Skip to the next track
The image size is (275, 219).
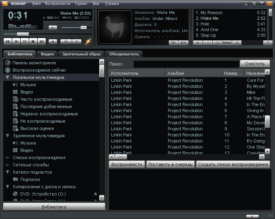[x=42, y=41]
